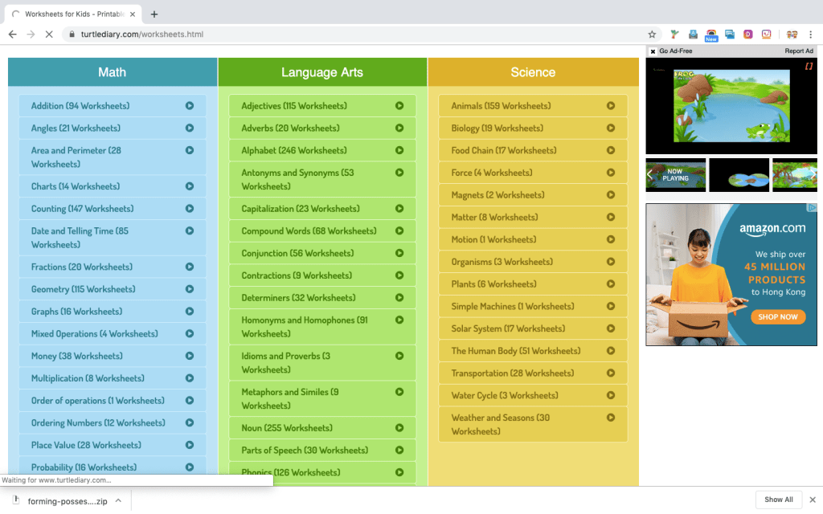Click the AdChoices icon on the Amazon ad
The image size is (823, 514).
pyautogui.click(x=812, y=208)
